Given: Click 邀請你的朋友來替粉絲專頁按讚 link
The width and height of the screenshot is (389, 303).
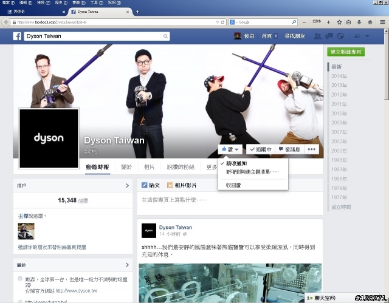Looking at the screenshot, I should point(52,247).
